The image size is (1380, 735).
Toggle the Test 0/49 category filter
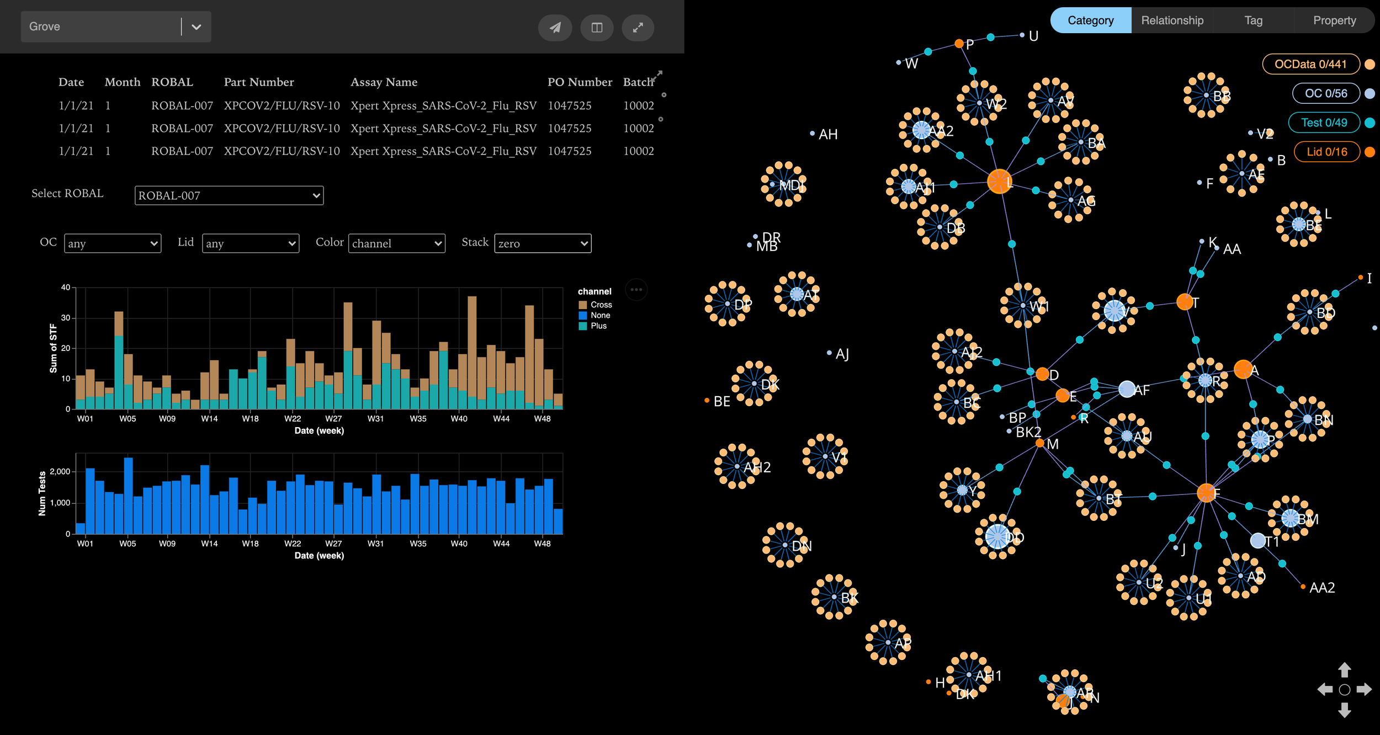(x=1324, y=122)
